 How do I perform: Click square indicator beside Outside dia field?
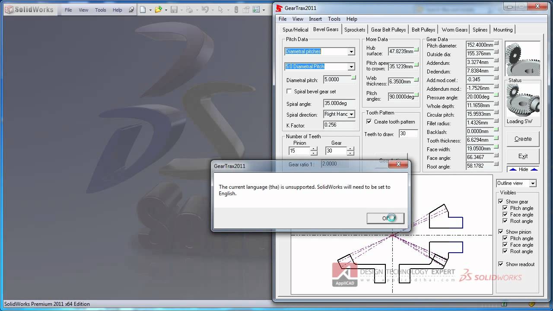[496, 52]
